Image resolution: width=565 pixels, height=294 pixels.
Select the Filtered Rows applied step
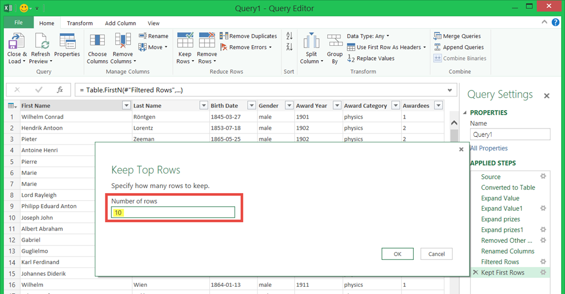click(x=500, y=262)
